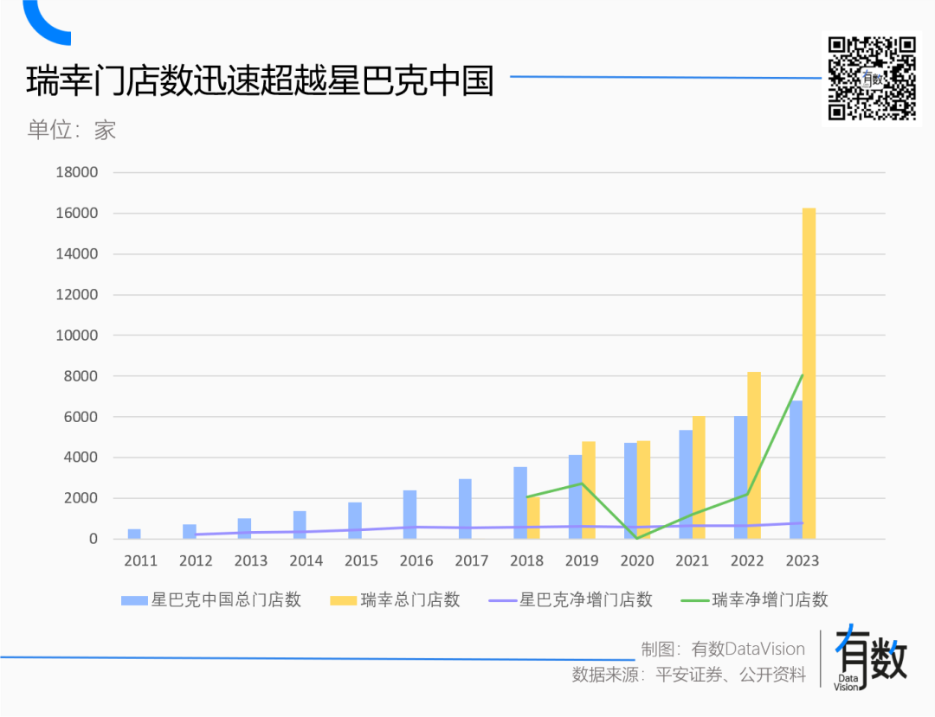Click the 18000 y-axis label

77,172
